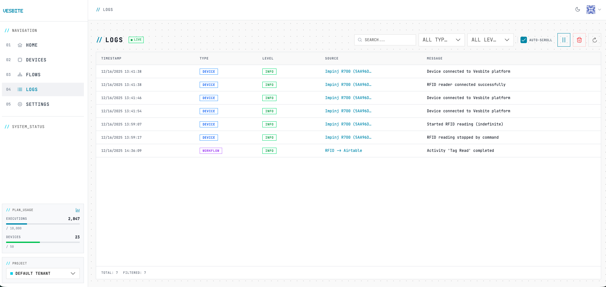The image size is (606, 287).
Task: Click the Executions usage progress bar
Action: coord(43,224)
